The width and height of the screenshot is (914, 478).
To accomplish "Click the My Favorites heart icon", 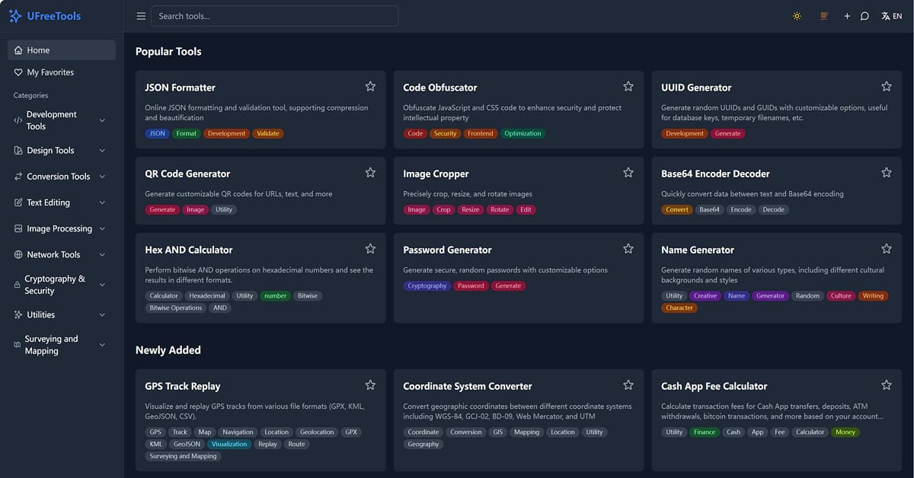I will [18, 72].
